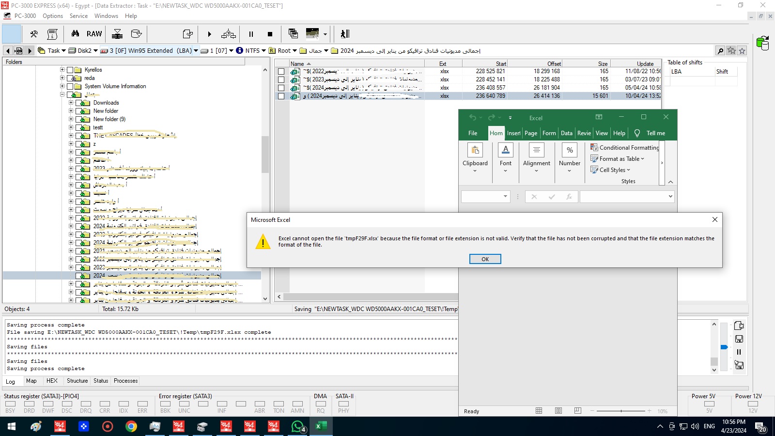Open the NTFS dropdown in the path bar

(263, 50)
